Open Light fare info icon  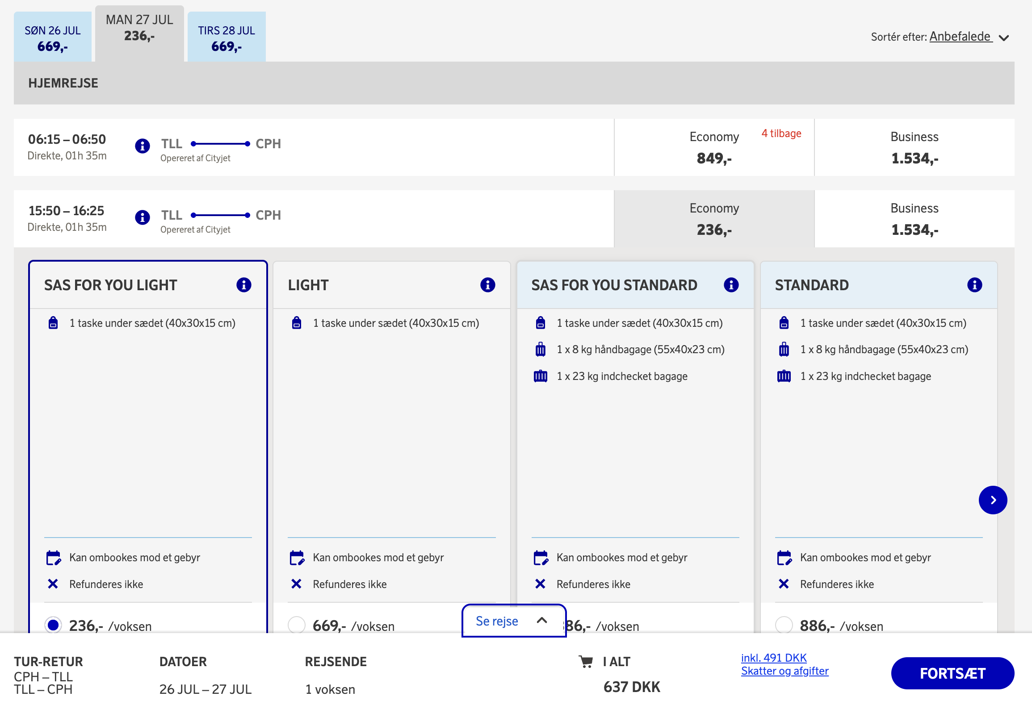(x=487, y=285)
